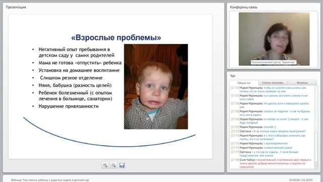Click the Конференц-связь panel header
The width and height of the screenshot is (323, 182).
point(243,7)
